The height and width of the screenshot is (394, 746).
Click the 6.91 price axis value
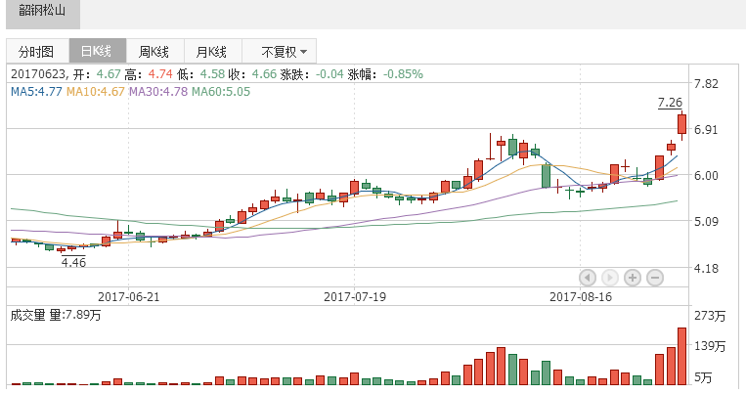click(706, 129)
